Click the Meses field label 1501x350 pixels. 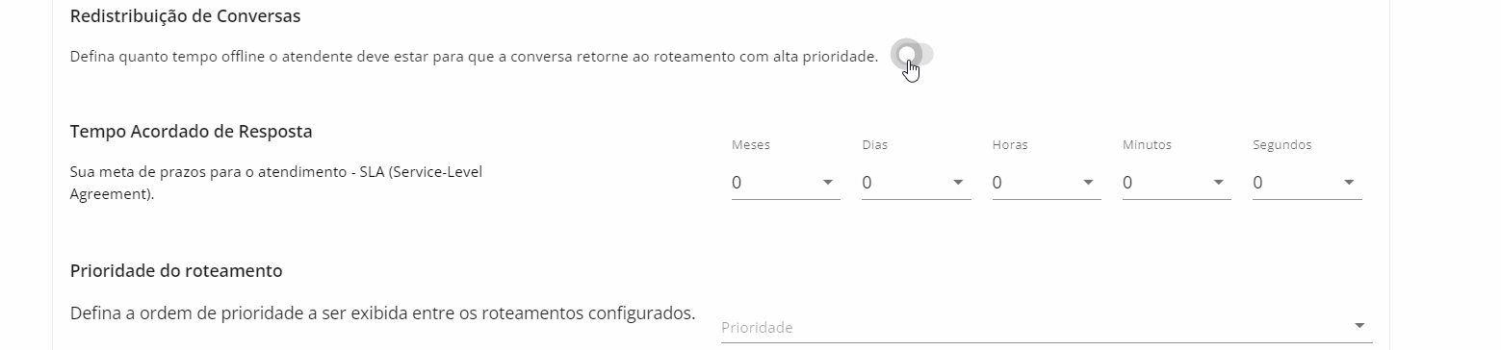click(x=751, y=145)
